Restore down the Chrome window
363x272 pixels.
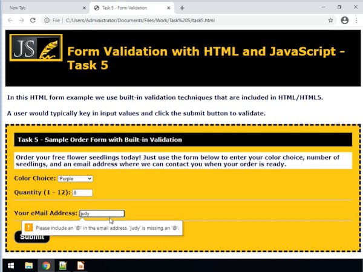coord(339,7)
